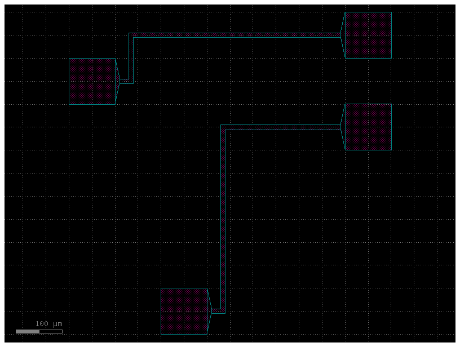Click the taper on the middle-right pad's left edge
The width and height of the screenshot is (460, 347).
click(x=343, y=127)
